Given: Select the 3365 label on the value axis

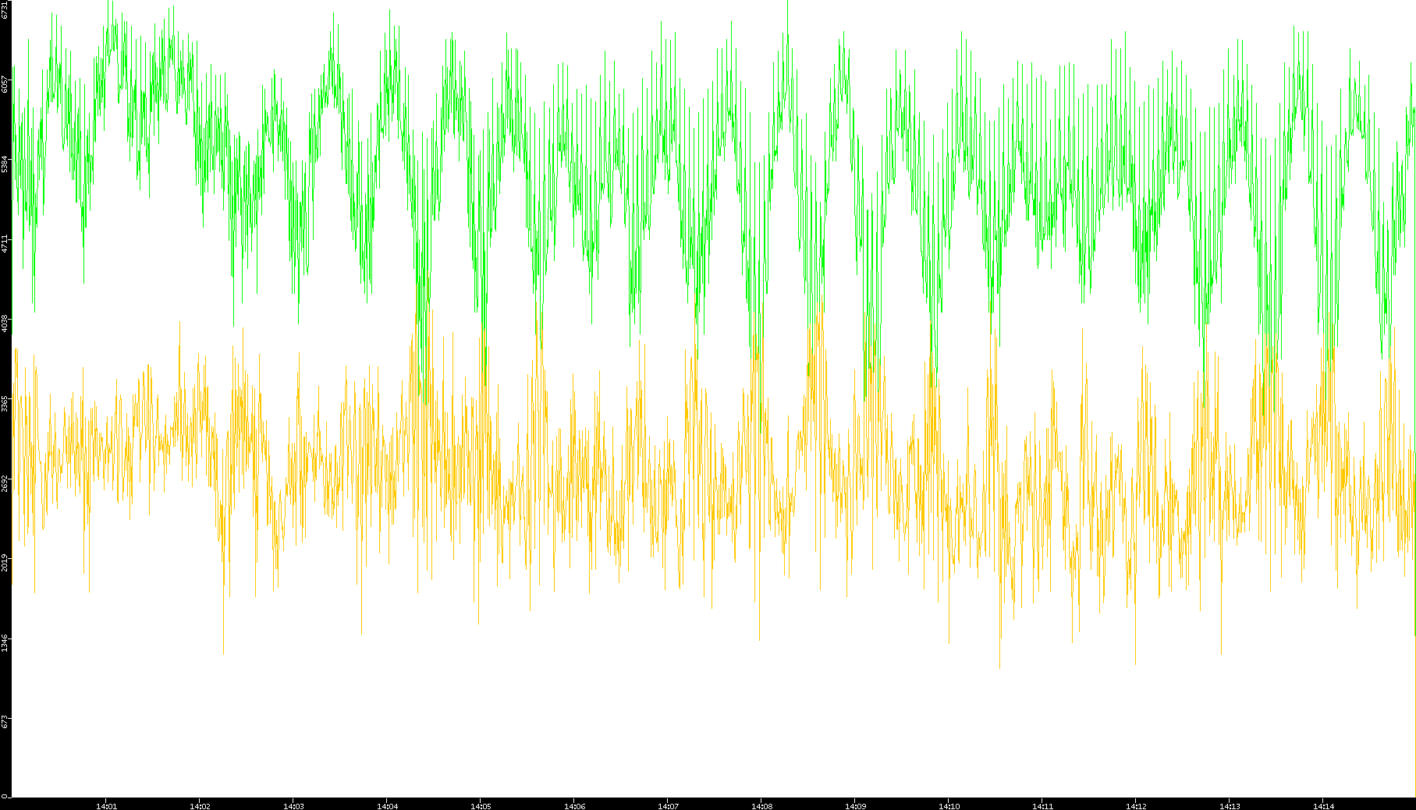Looking at the screenshot, I should click(5, 403).
